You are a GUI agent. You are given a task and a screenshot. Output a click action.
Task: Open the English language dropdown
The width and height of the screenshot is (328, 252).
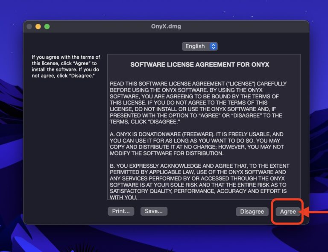click(x=200, y=46)
